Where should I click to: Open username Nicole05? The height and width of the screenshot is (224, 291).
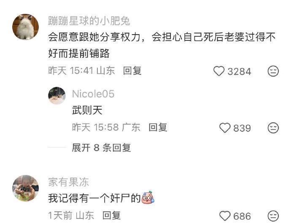click(x=93, y=94)
